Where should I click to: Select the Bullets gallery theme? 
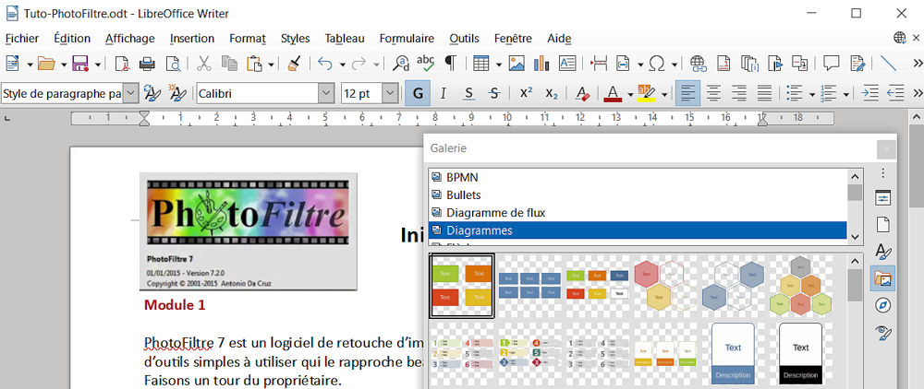click(638, 195)
